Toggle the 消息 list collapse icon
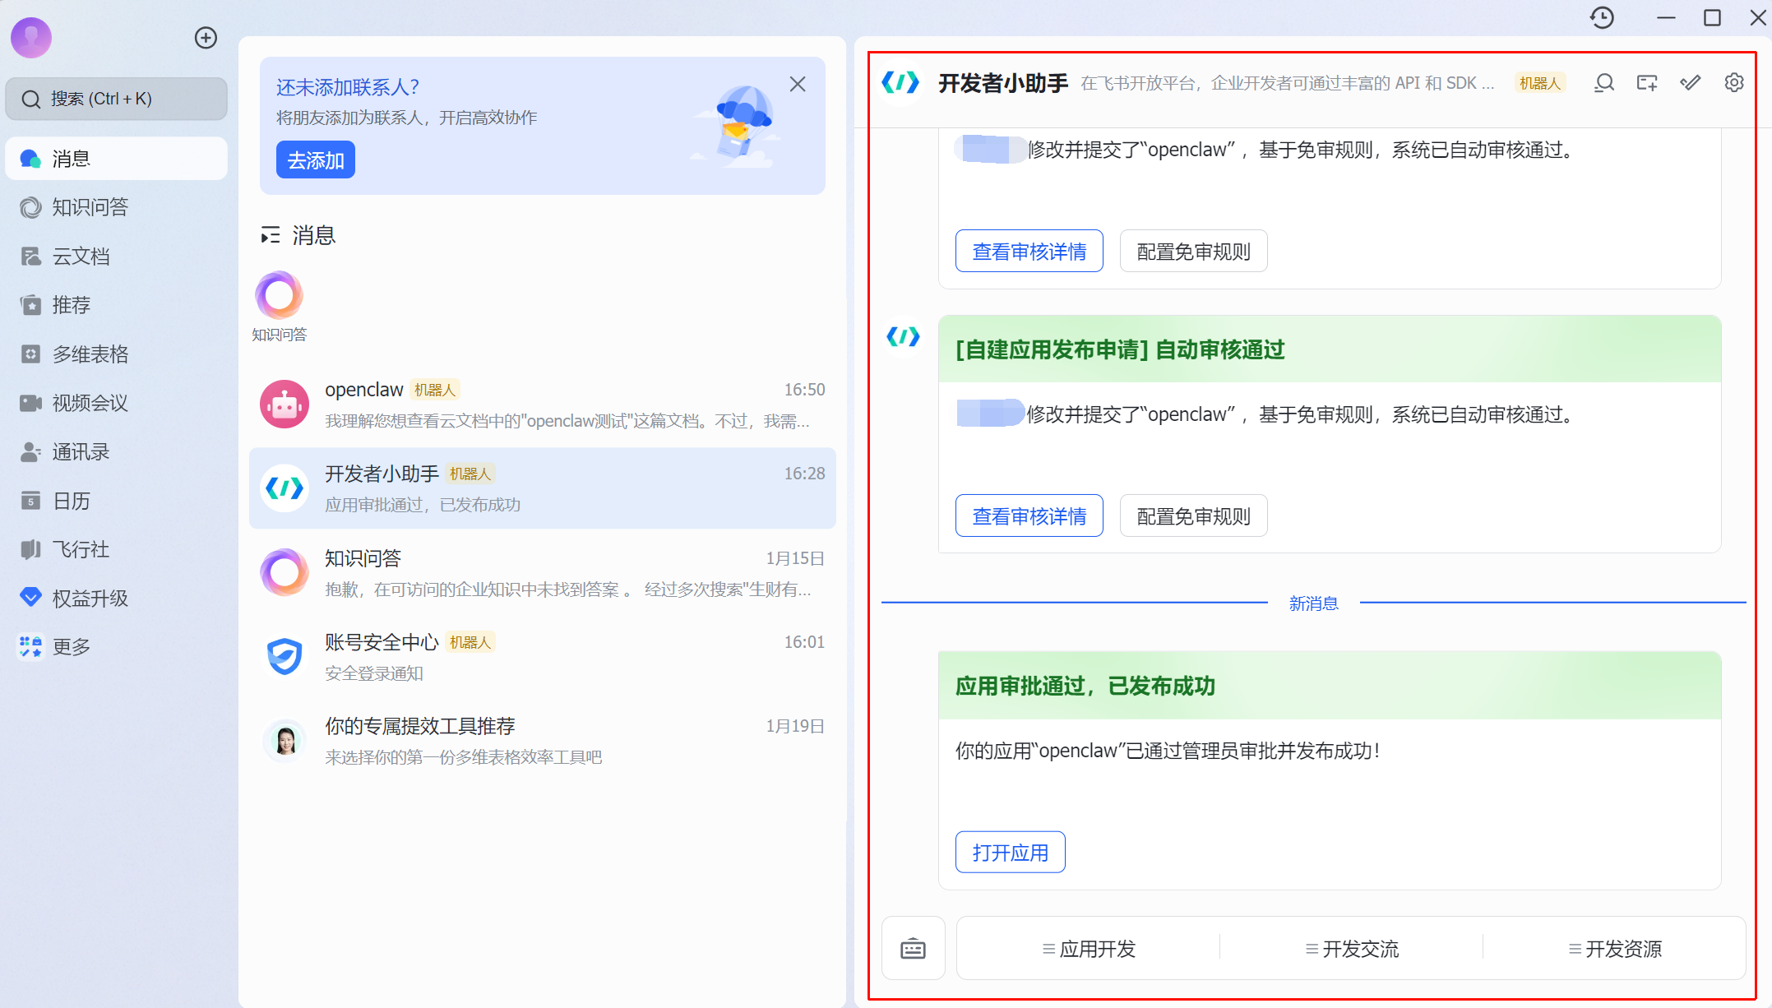Image resolution: width=1772 pixels, height=1008 pixels. 270,236
